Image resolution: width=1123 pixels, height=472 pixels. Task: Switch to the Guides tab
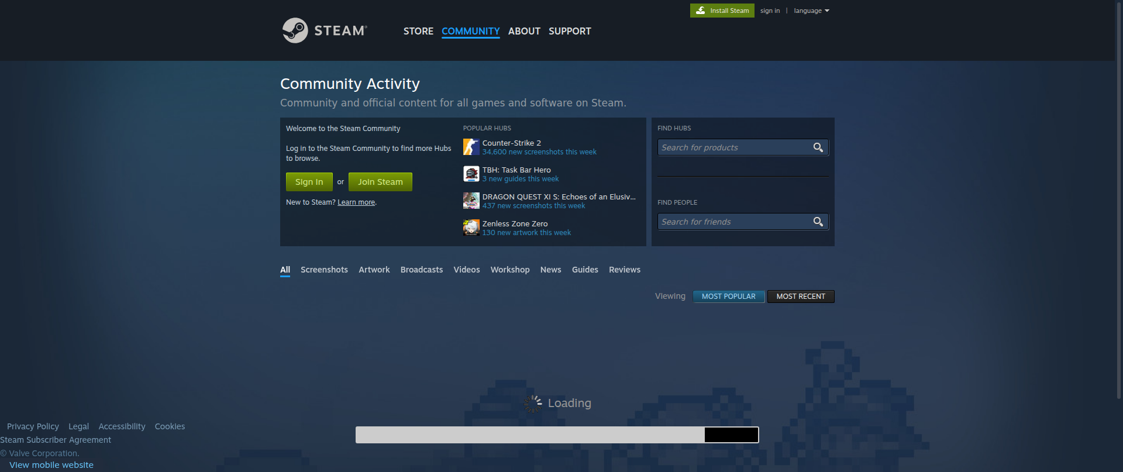pyautogui.click(x=585, y=270)
